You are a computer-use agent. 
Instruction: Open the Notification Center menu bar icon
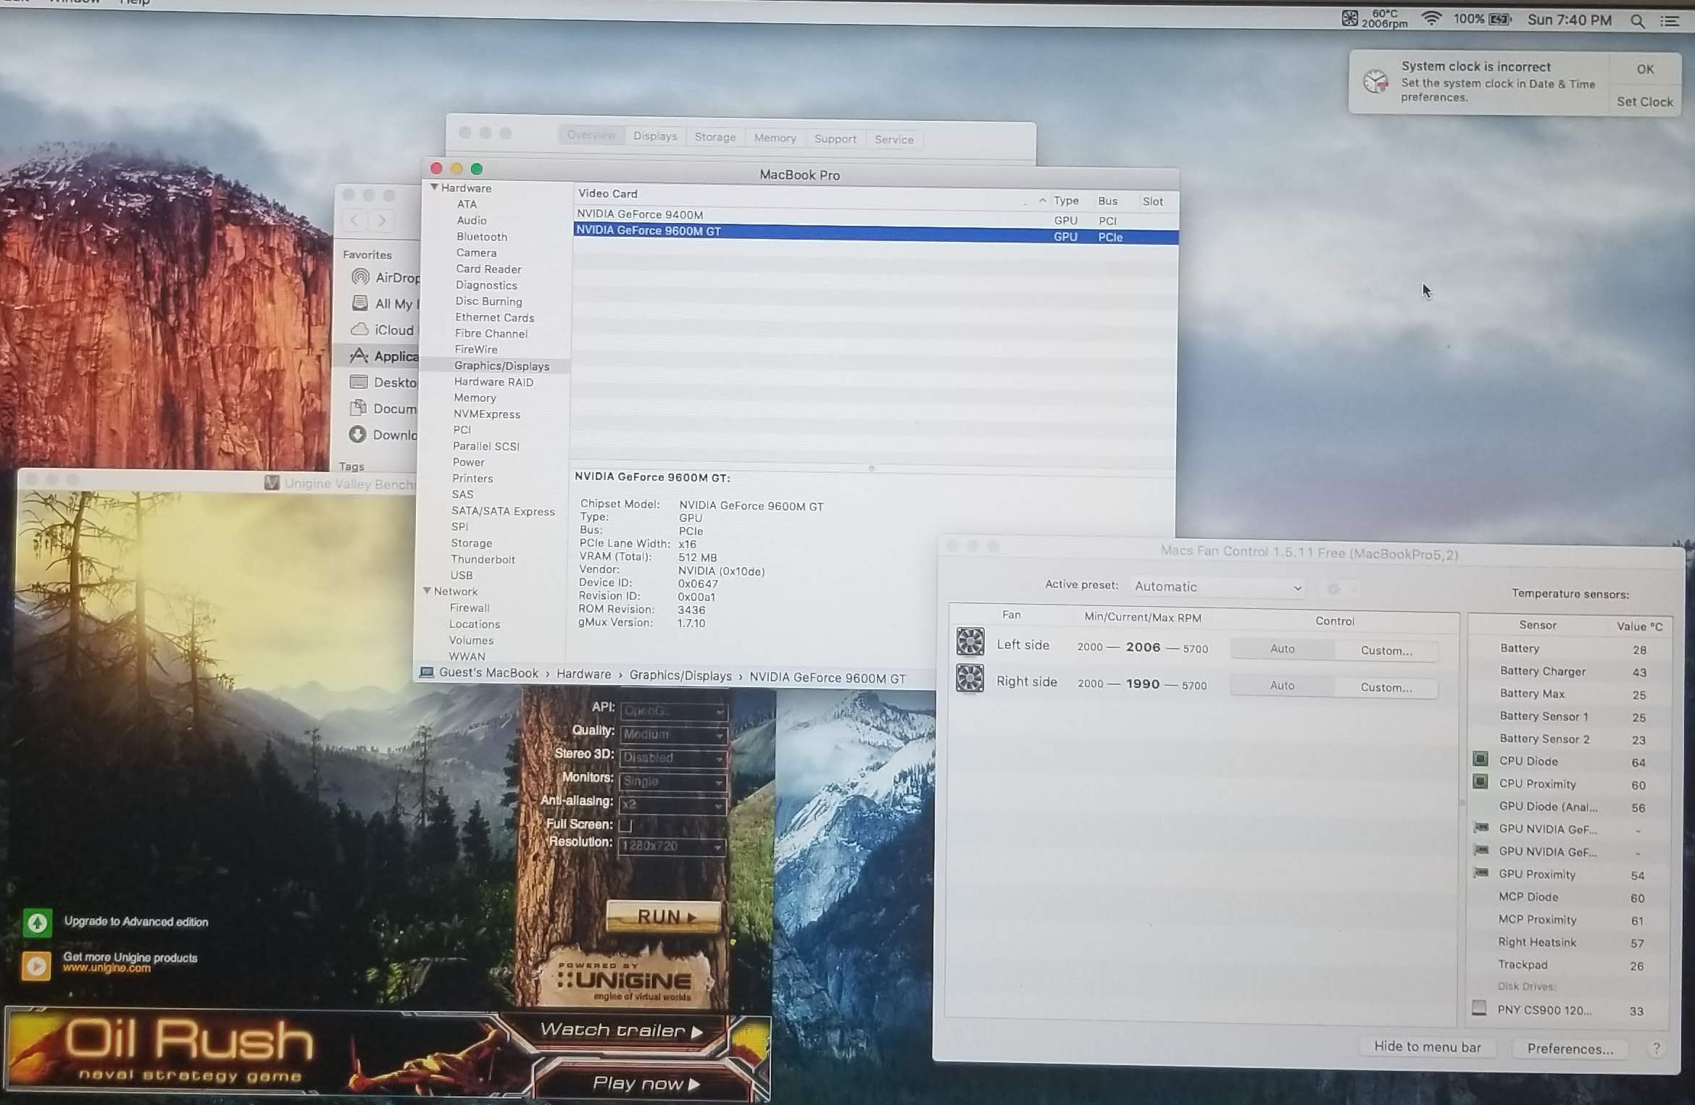coord(1670,22)
